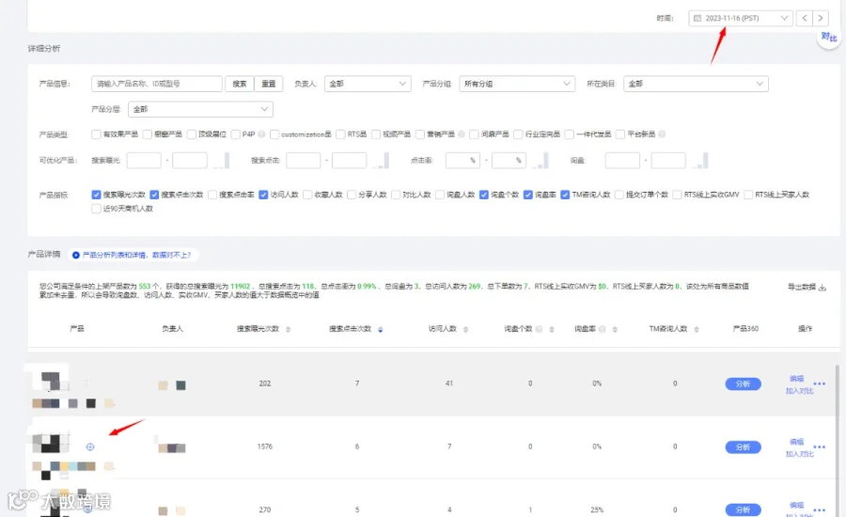Sort by 访问人数 column arrows

tap(465, 329)
